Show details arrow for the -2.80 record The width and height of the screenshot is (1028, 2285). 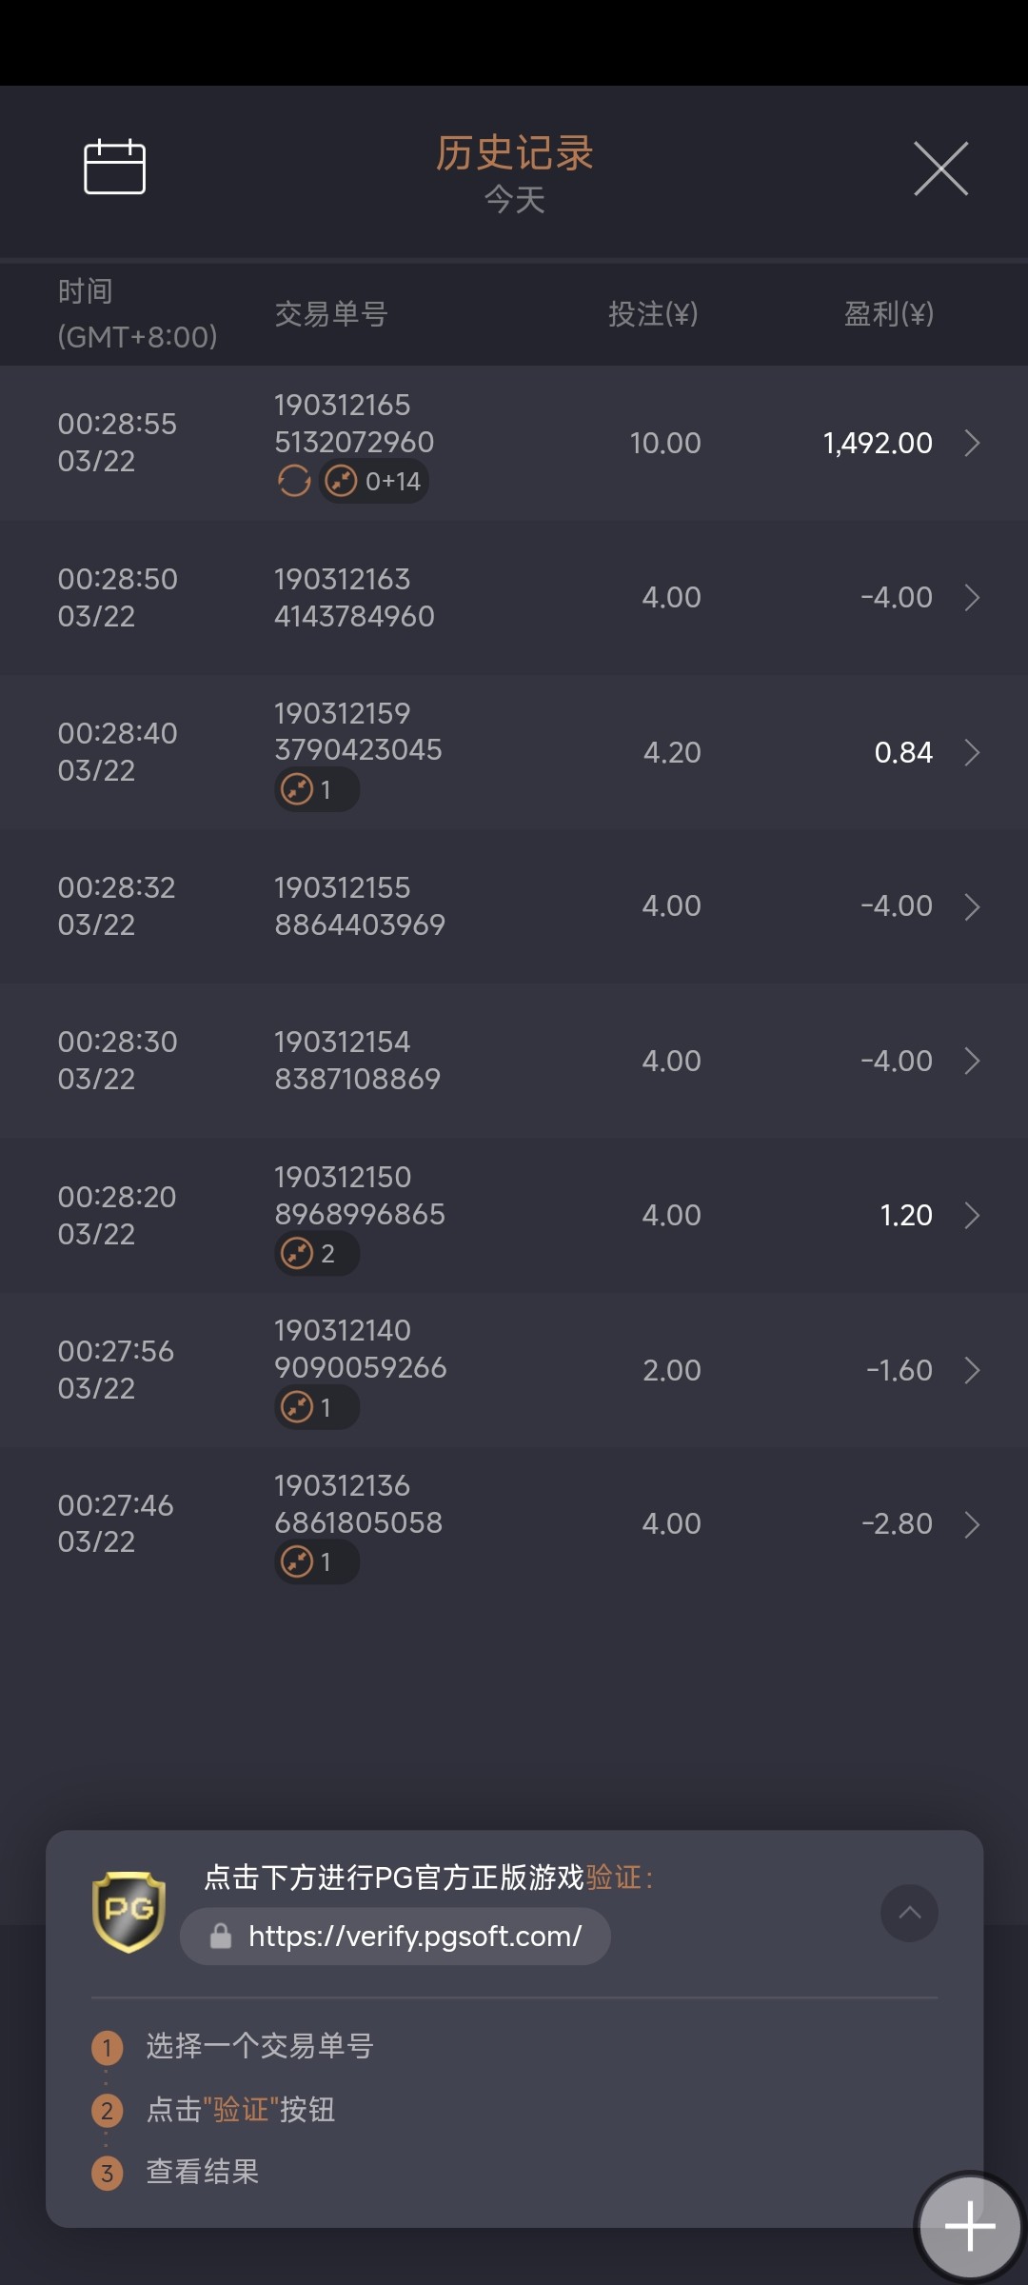(x=972, y=1524)
